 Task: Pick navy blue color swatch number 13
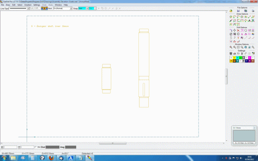click(246, 61)
